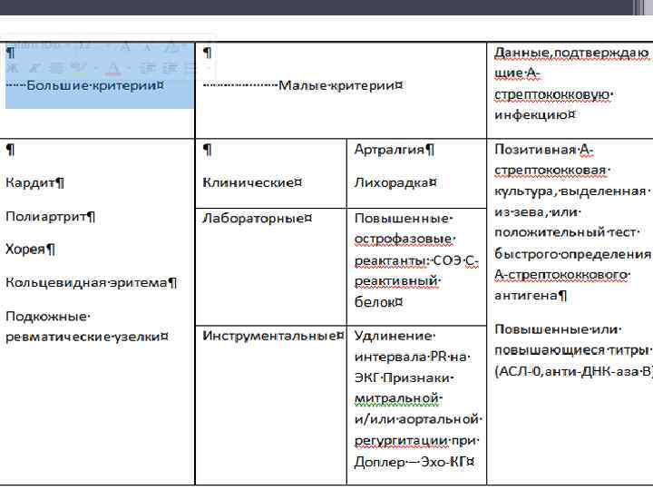The image size is (653, 490).
Task: Click the selected text "Большие критерии"
Action: tap(93, 86)
